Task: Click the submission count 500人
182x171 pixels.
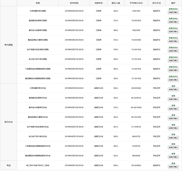Action: tap(116, 165)
